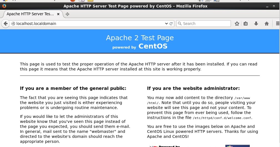Viewport: 280px width, 147px height.
Task: Maximize the Firefox window
Action: coord(274,6)
